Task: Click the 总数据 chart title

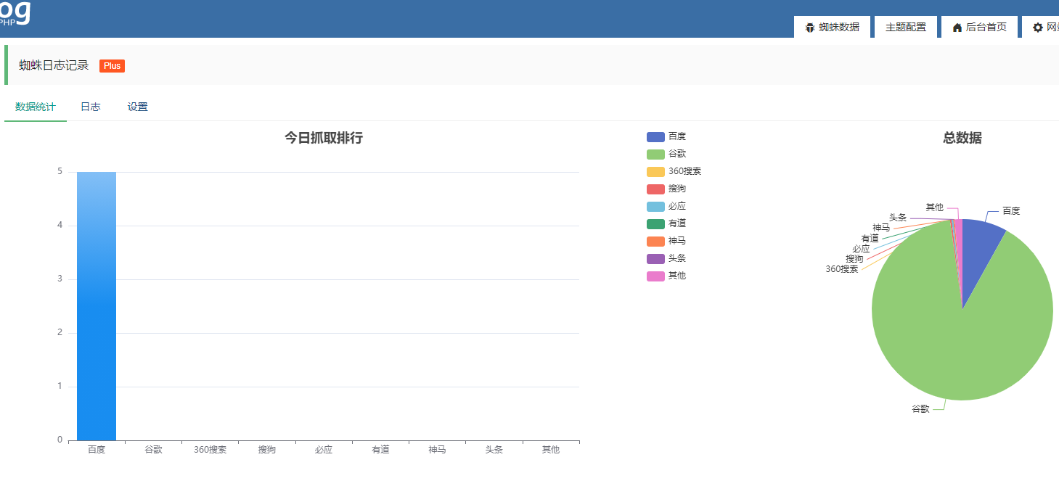Action: tap(962, 138)
